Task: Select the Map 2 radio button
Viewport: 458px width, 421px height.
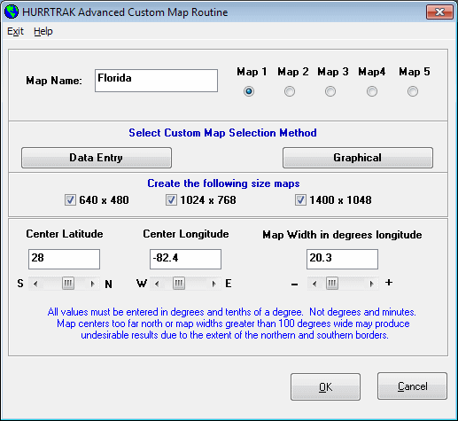Action: click(x=290, y=91)
